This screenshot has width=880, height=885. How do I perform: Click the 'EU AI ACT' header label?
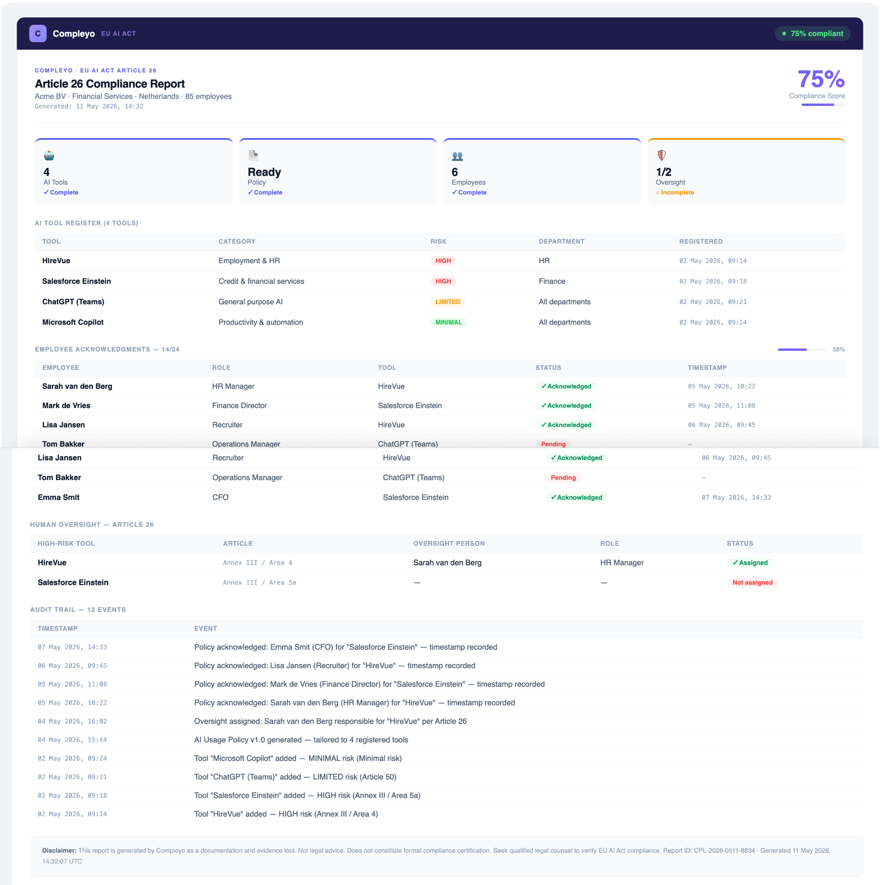(119, 33)
